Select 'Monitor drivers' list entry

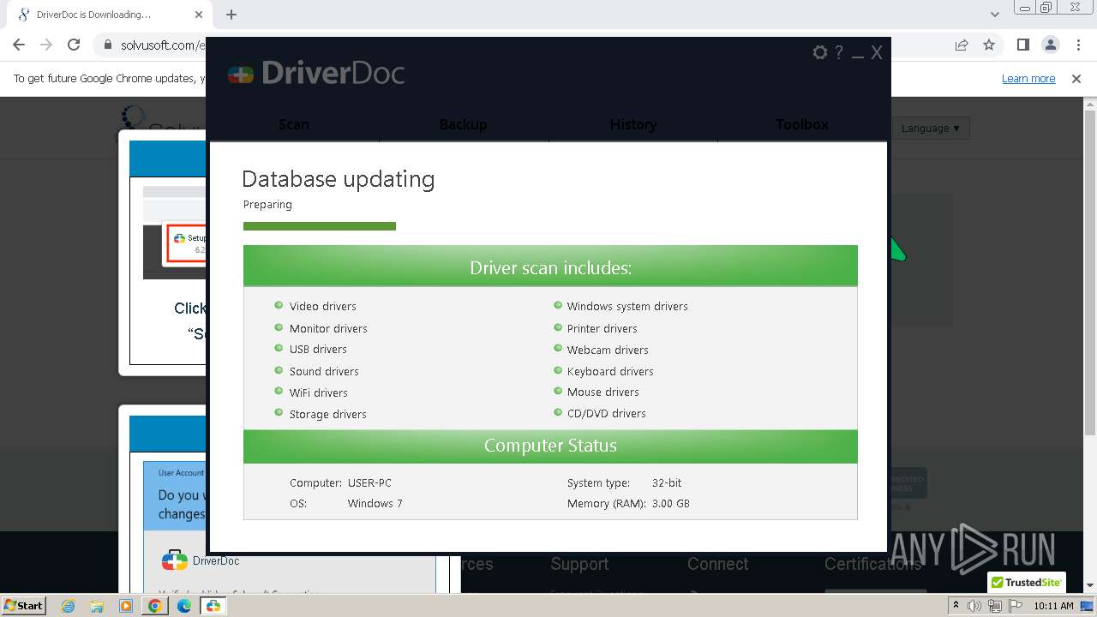point(328,328)
